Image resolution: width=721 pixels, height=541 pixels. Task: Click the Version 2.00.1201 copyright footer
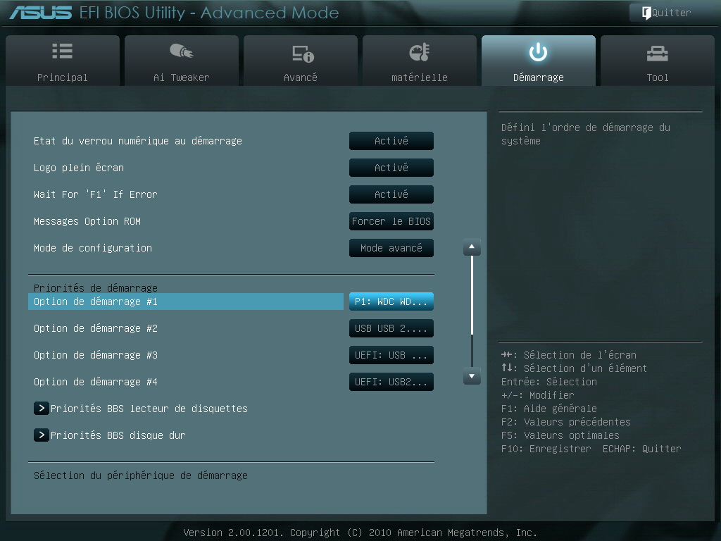[x=360, y=533]
